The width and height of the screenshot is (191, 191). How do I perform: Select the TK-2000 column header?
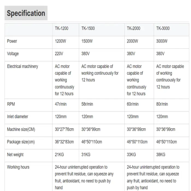[x=134, y=28]
